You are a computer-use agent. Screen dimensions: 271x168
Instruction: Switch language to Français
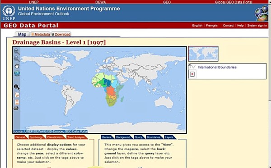[x=212, y=26]
